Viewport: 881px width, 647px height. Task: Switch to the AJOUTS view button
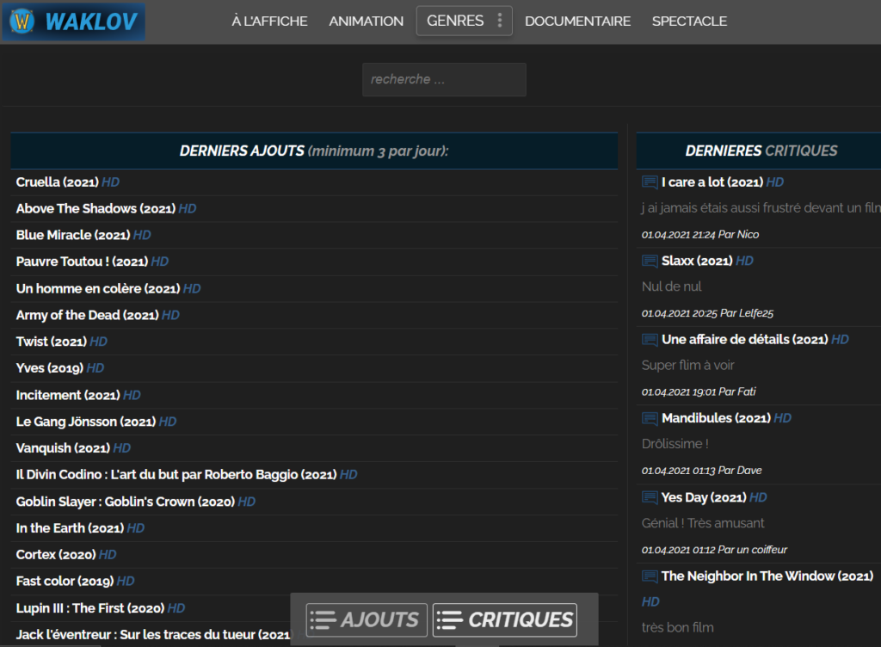(367, 620)
